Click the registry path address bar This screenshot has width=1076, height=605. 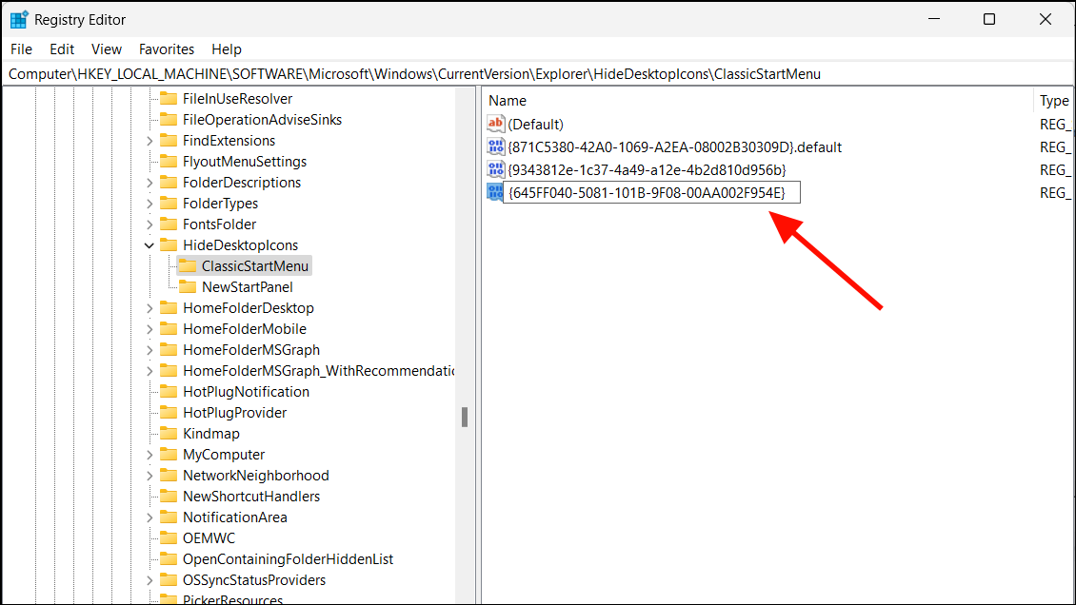538,74
